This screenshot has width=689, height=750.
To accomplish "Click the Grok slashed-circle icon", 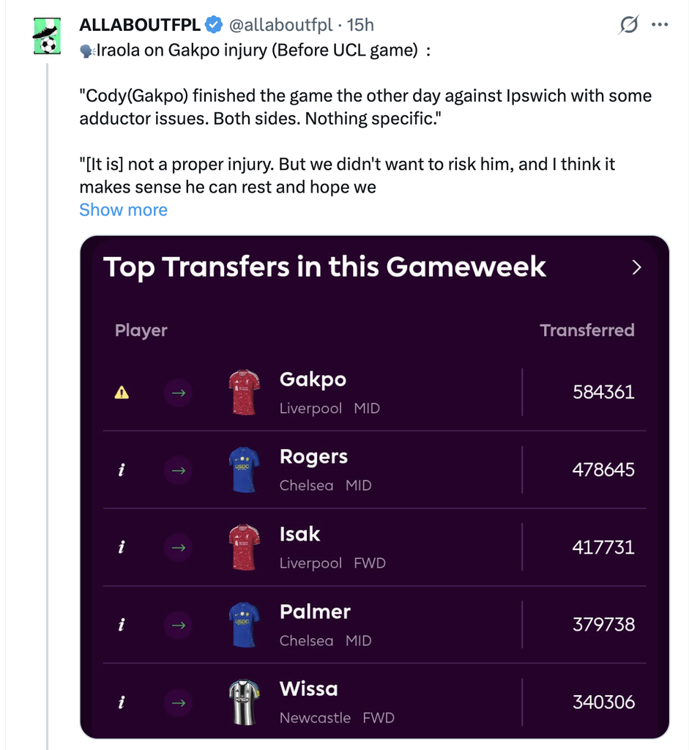I will (628, 24).
